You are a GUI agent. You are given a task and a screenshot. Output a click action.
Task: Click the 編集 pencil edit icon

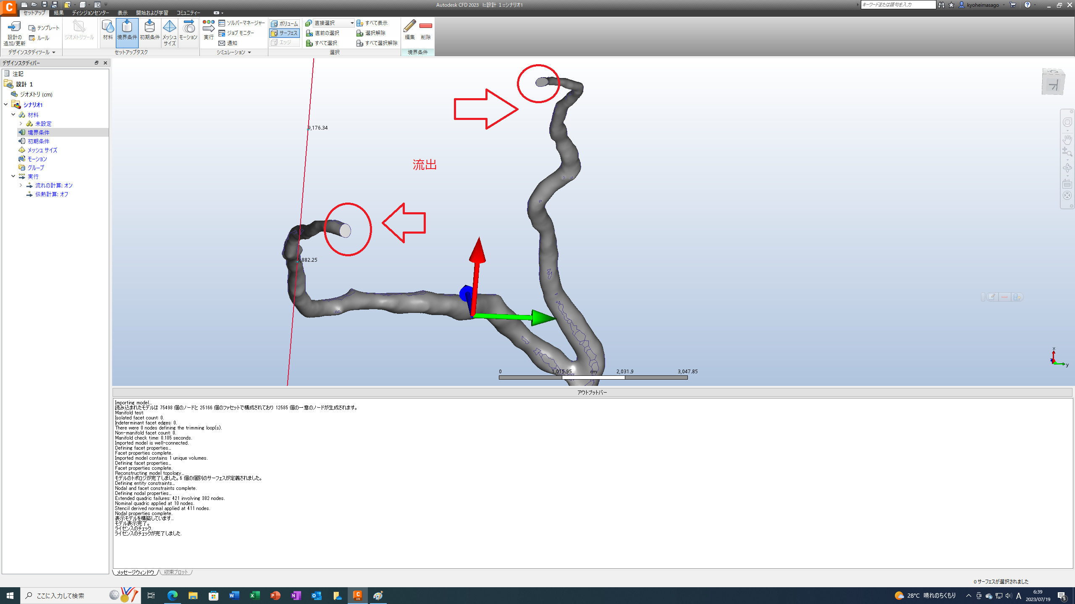point(410,30)
